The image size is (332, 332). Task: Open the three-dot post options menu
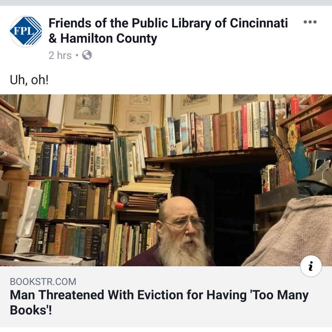click(310, 22)
